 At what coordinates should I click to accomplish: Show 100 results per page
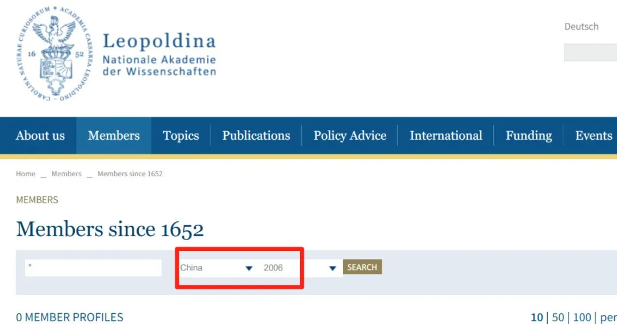582,317
